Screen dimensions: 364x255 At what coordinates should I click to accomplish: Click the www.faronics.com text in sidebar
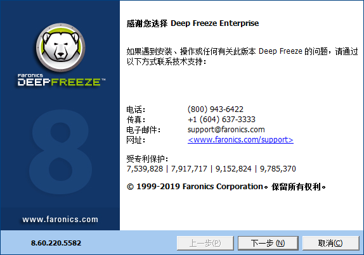point(60,219)
